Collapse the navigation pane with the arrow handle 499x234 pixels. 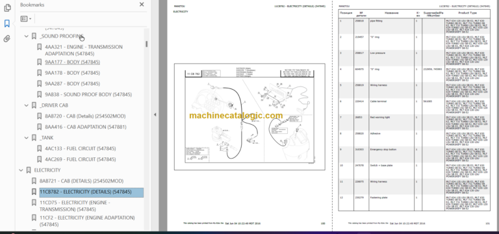pyautogui.click(x=155, y=114)
